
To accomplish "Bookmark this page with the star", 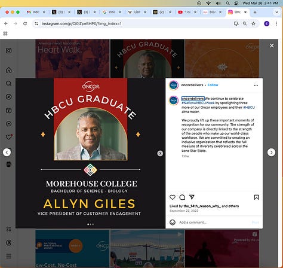I will 253,23.
